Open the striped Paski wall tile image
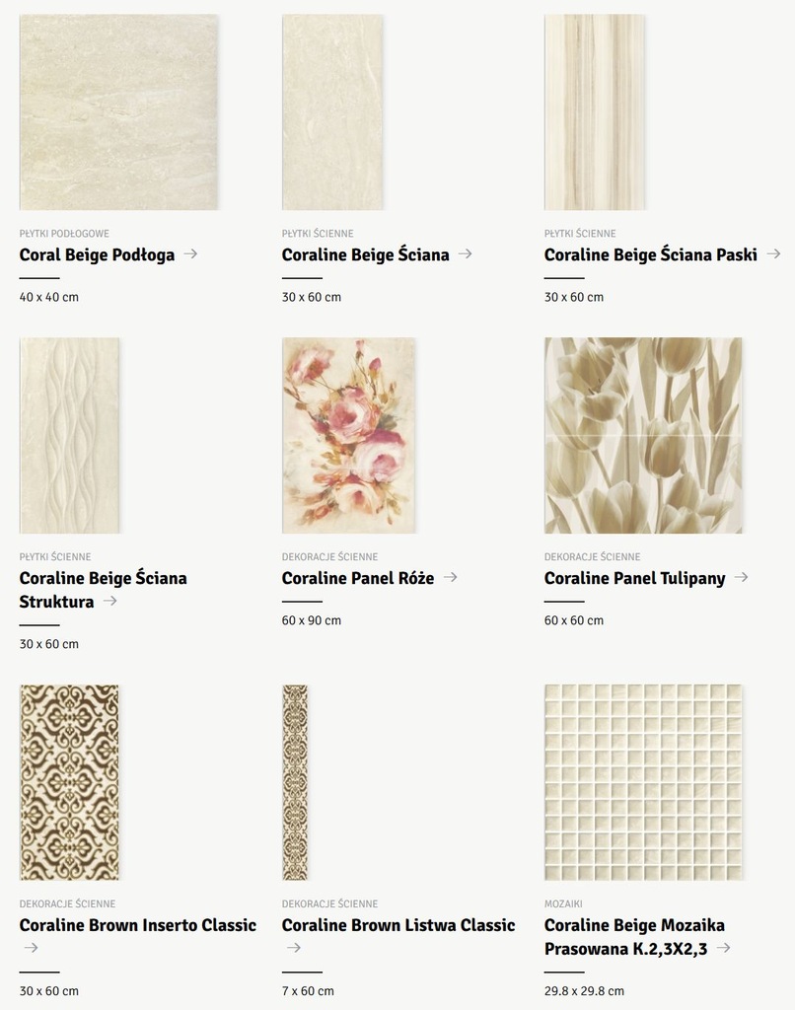The height and width of the screenshot is (1010, 795). coord(594,112)
